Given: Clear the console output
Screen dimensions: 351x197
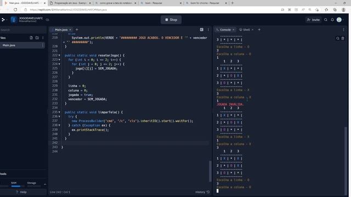Looking at the screenshot, I should (x=343, y=38).
